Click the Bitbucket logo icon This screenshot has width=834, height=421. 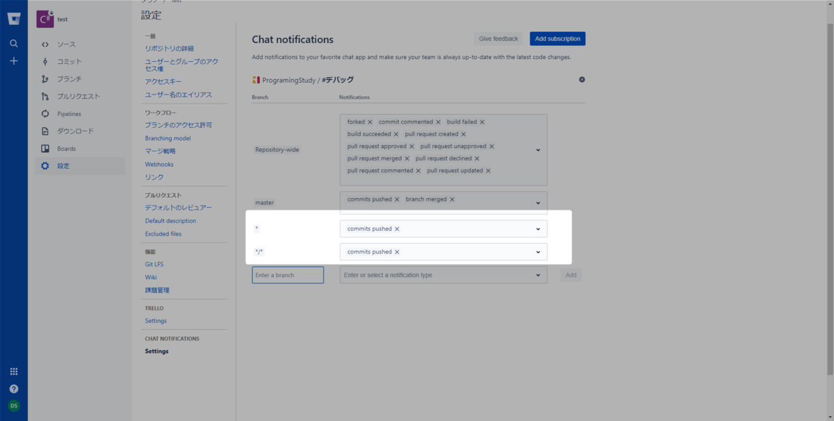click(x=14, y=19)
